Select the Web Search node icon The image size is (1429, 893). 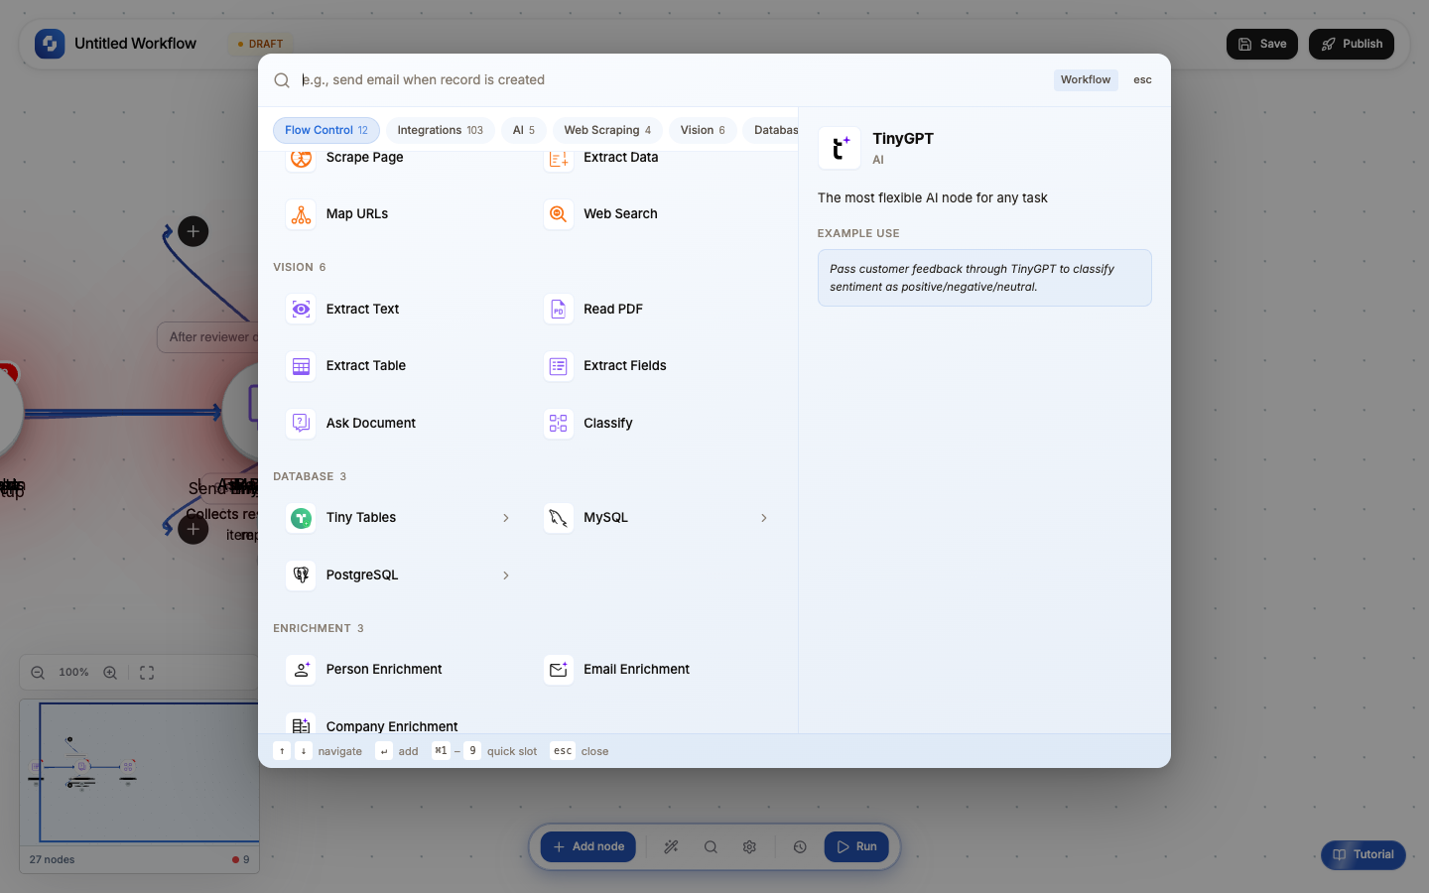point(559,214)
